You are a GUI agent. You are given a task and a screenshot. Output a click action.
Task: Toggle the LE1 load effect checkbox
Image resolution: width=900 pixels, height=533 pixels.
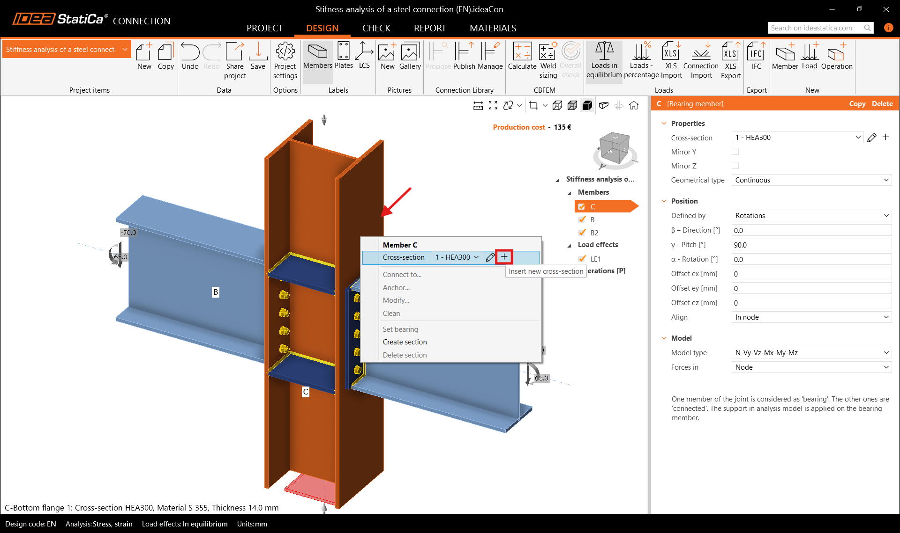(x=582, y=258)
